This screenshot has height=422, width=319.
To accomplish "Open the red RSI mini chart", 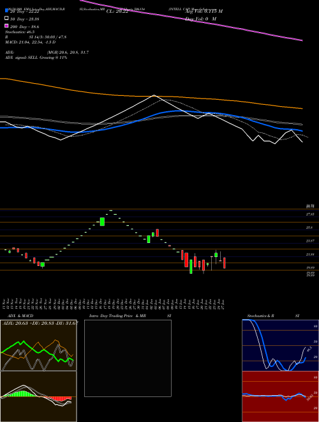I will 280,396.
